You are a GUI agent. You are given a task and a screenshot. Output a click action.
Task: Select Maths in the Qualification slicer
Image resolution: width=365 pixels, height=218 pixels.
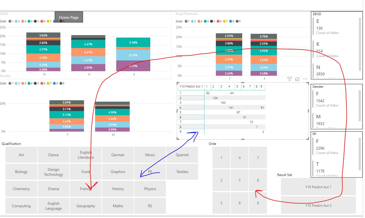(x=118, y=206)
